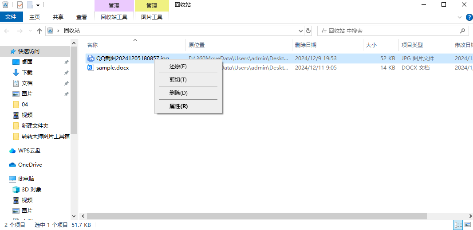Open recent locations dropdown arrow

pos(30,31)
